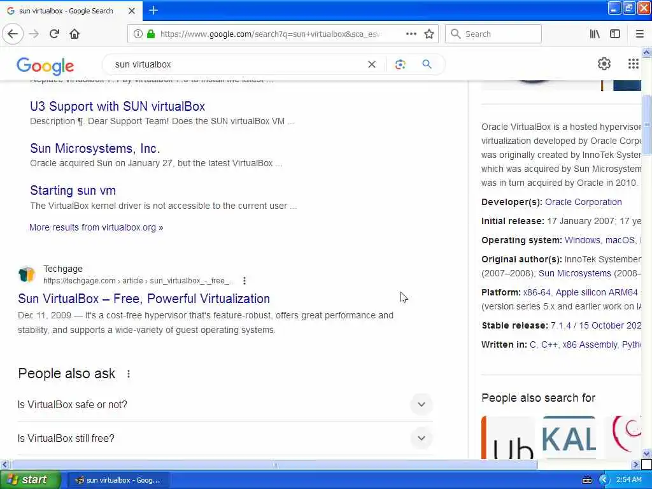Open the Library icon in the toolbar

coord(595,34)
